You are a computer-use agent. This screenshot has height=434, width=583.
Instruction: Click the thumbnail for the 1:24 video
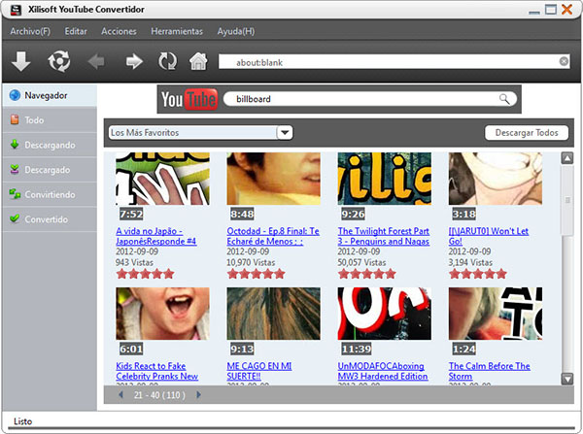(496, 314)
